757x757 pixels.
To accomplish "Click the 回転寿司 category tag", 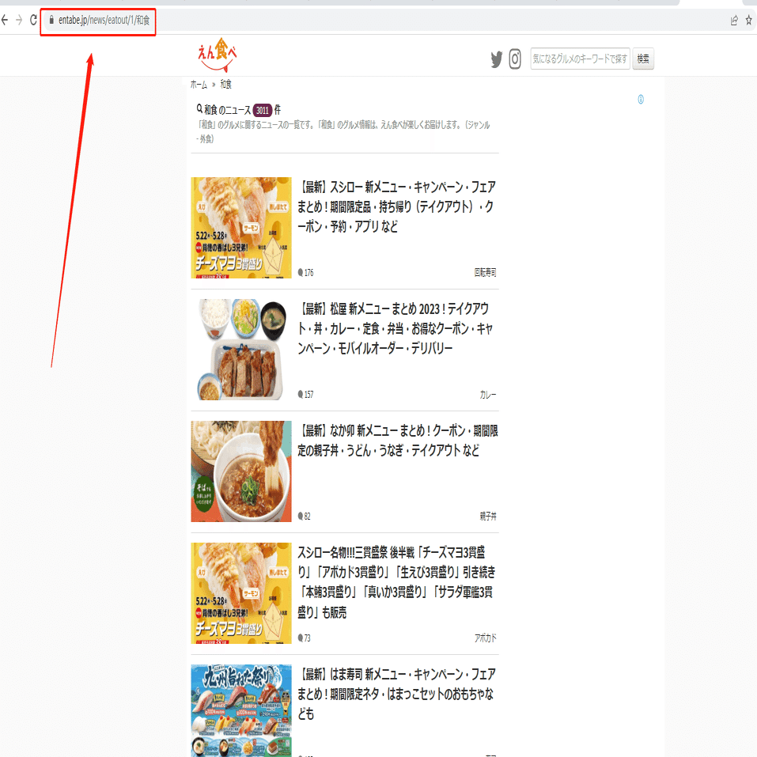I will click(485, 273).
